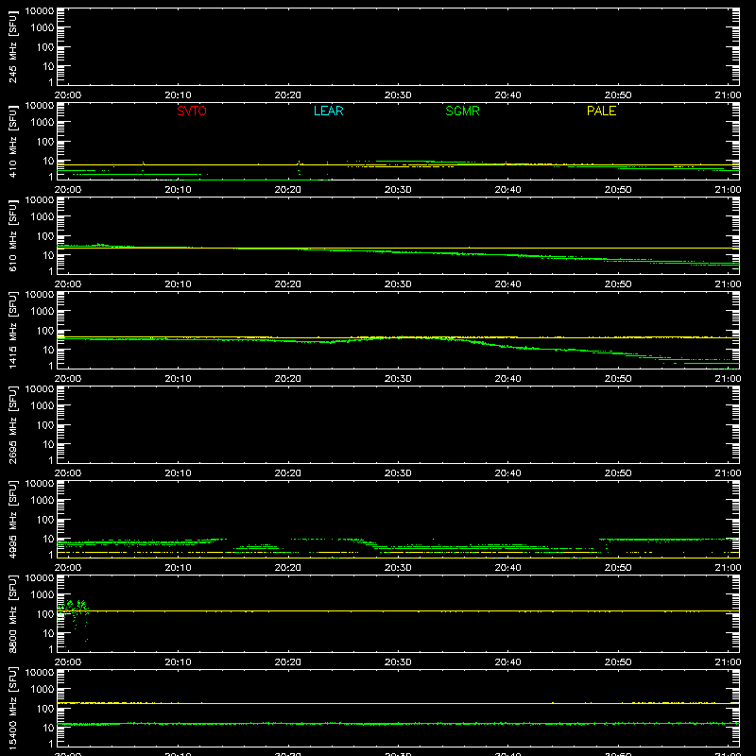This screenshot has width=756, height=756.
Task: Click the 100 tick of 610 MHz plot
Action: (x=45, y=236)
